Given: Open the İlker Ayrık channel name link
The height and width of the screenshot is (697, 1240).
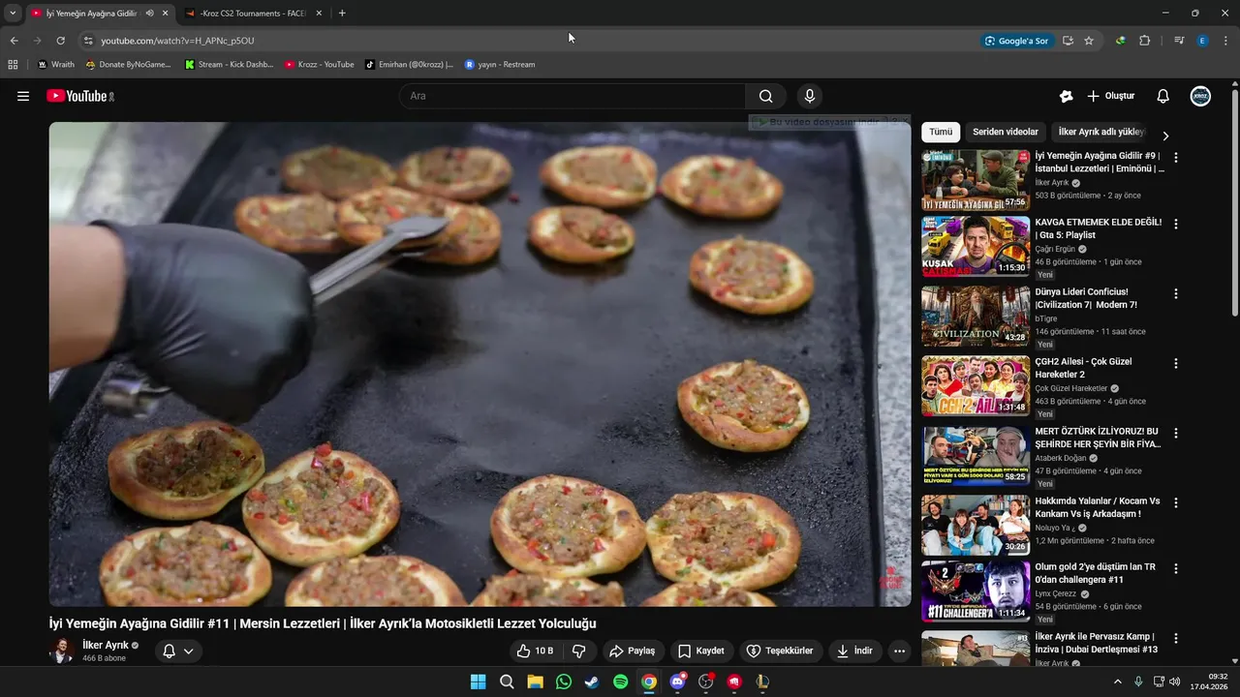Looking at the screenshot, I should point(106,645).
